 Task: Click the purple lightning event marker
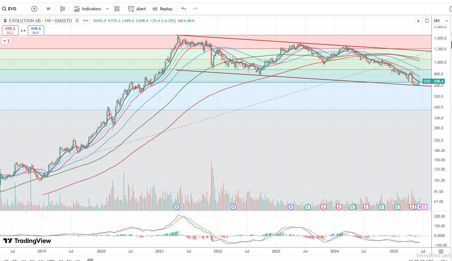pyautogui.click(x=419, y=207)
